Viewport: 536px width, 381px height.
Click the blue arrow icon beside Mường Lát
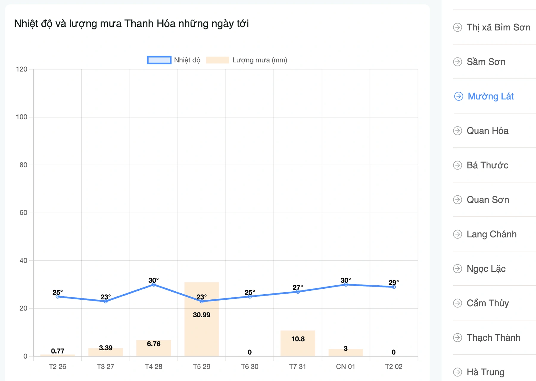pos(458,96)
